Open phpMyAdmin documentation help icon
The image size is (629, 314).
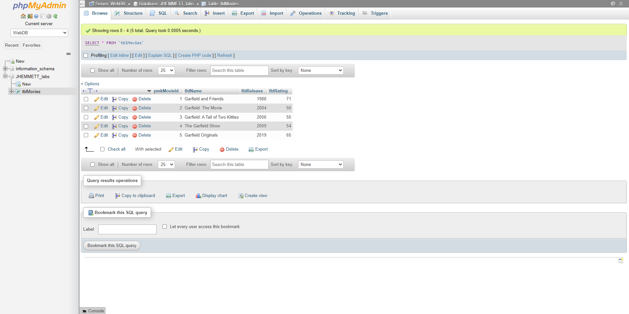click(x=36, y=16)
